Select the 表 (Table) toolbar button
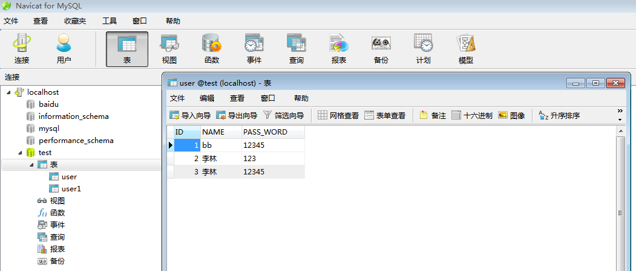The width and height of the screenshot is (636, 271). point(127,49)
